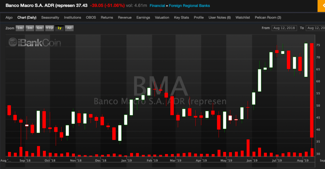Screen dimensions: 325x169
Task: Click the orange arrow button at top right
Action: coord(321,6)
